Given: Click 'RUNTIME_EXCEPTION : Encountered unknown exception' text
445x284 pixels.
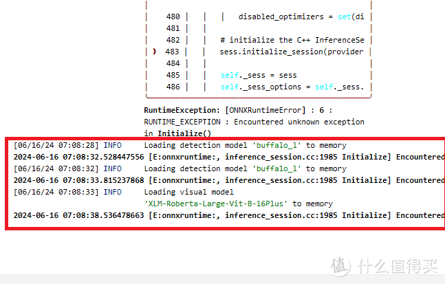Looking at the screenshot, I should coord(254,122).
